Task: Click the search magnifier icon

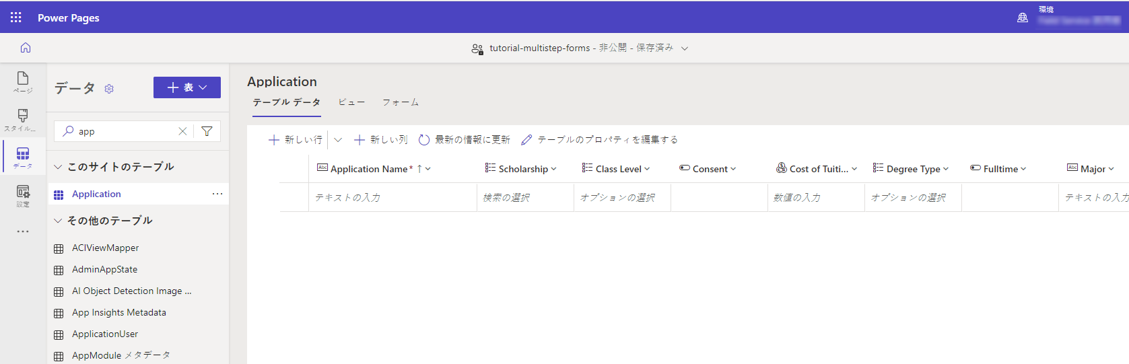Action: 68,131
